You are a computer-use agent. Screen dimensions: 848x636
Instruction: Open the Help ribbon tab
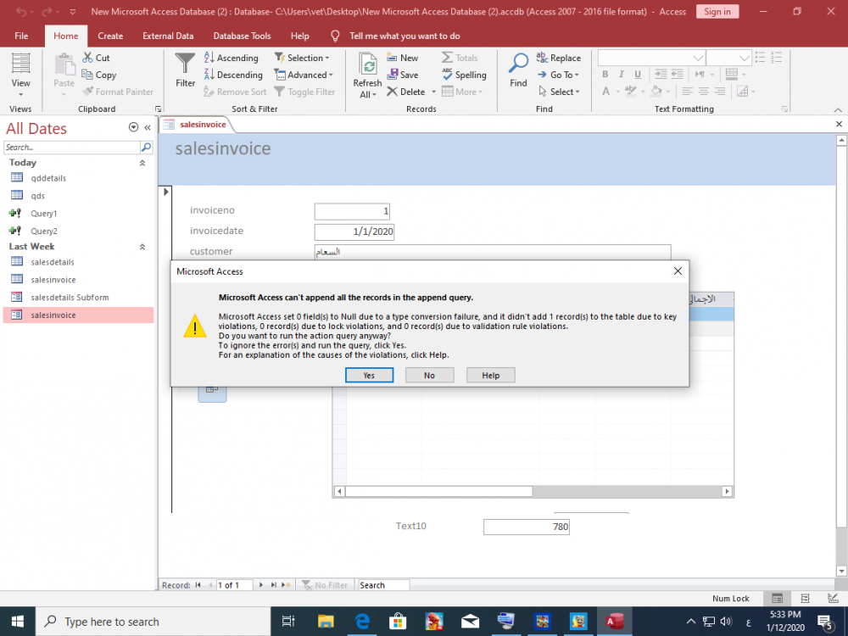pyautogui.click(x=299, y=36)
